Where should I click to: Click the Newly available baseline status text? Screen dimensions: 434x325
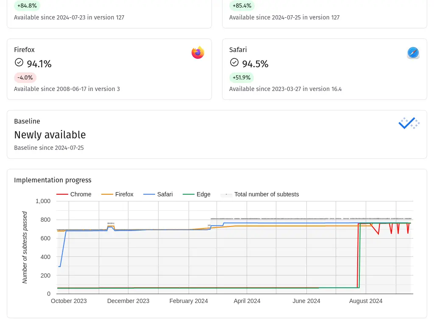coord(50,135)
